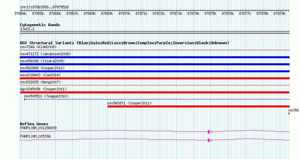This screenshot has height=159, width=299.
Task: Open the nsv7246 (Kidd2008) variant label
Action: 38,47
